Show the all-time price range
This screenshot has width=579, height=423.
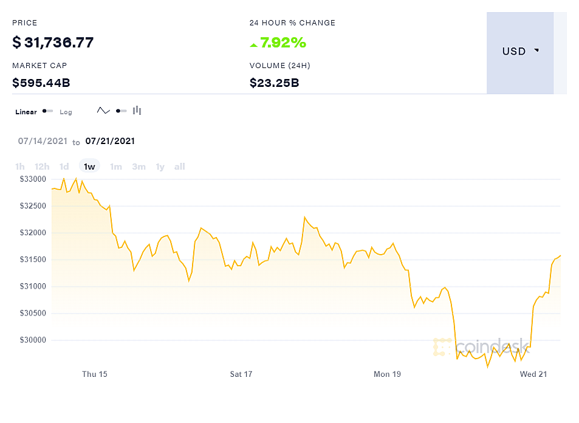pyautogui.click(x=179, y=167)
